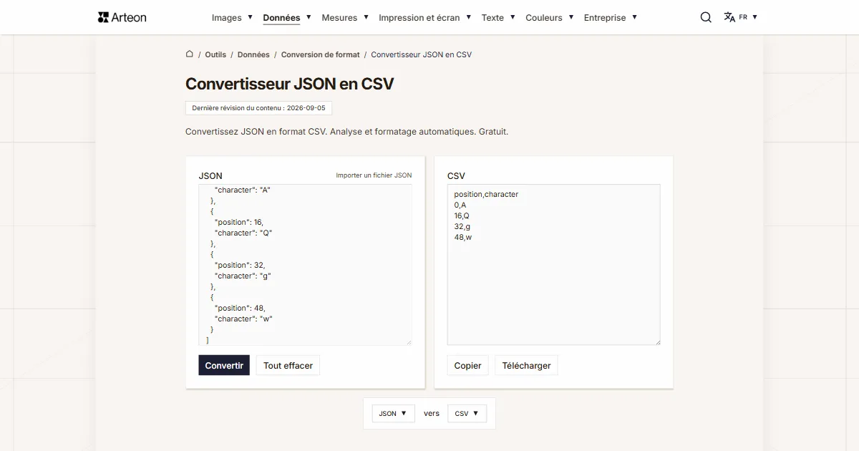
Task: Click the language translate icon
Action: 729,17
